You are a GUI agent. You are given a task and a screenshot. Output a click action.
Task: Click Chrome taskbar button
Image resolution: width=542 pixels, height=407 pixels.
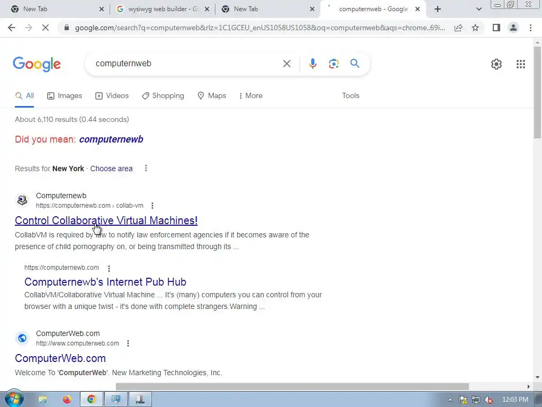point(91,400)
